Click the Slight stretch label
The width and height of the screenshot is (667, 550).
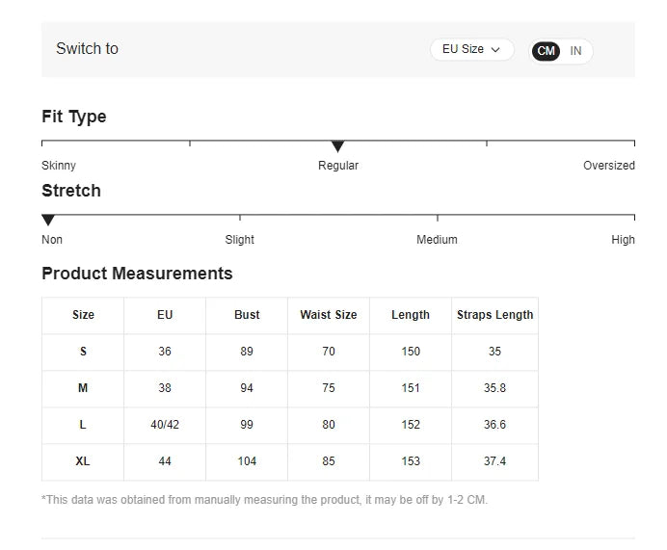pos(239,240)
